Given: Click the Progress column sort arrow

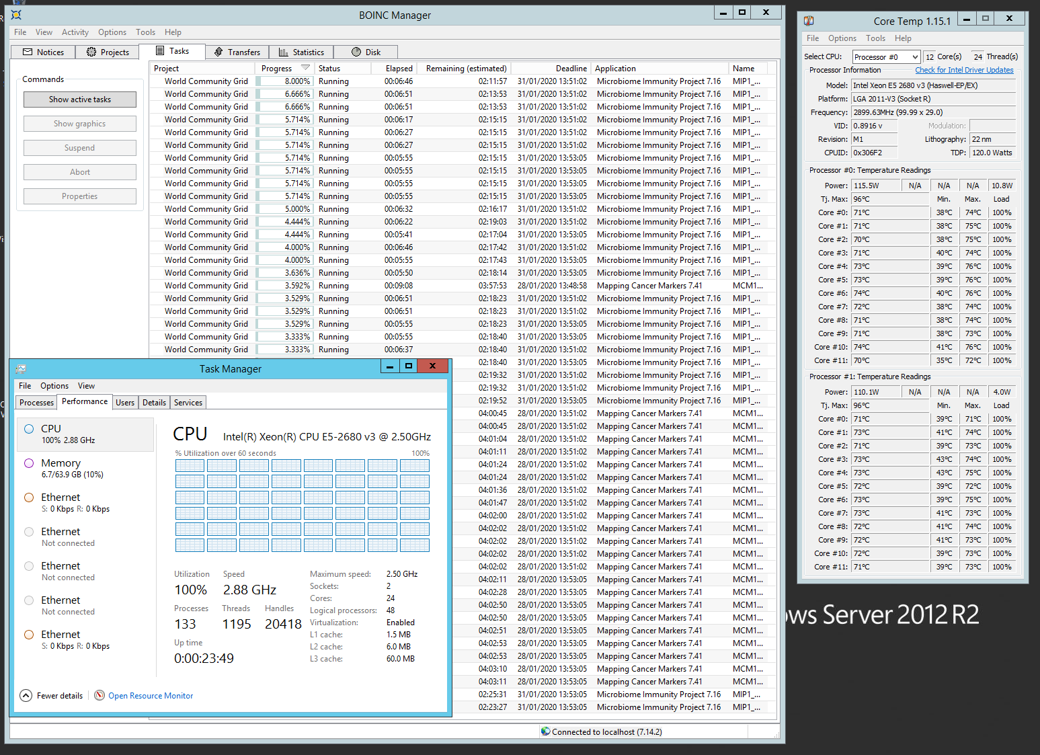Looking at the screenshot, I should [305, 68].
